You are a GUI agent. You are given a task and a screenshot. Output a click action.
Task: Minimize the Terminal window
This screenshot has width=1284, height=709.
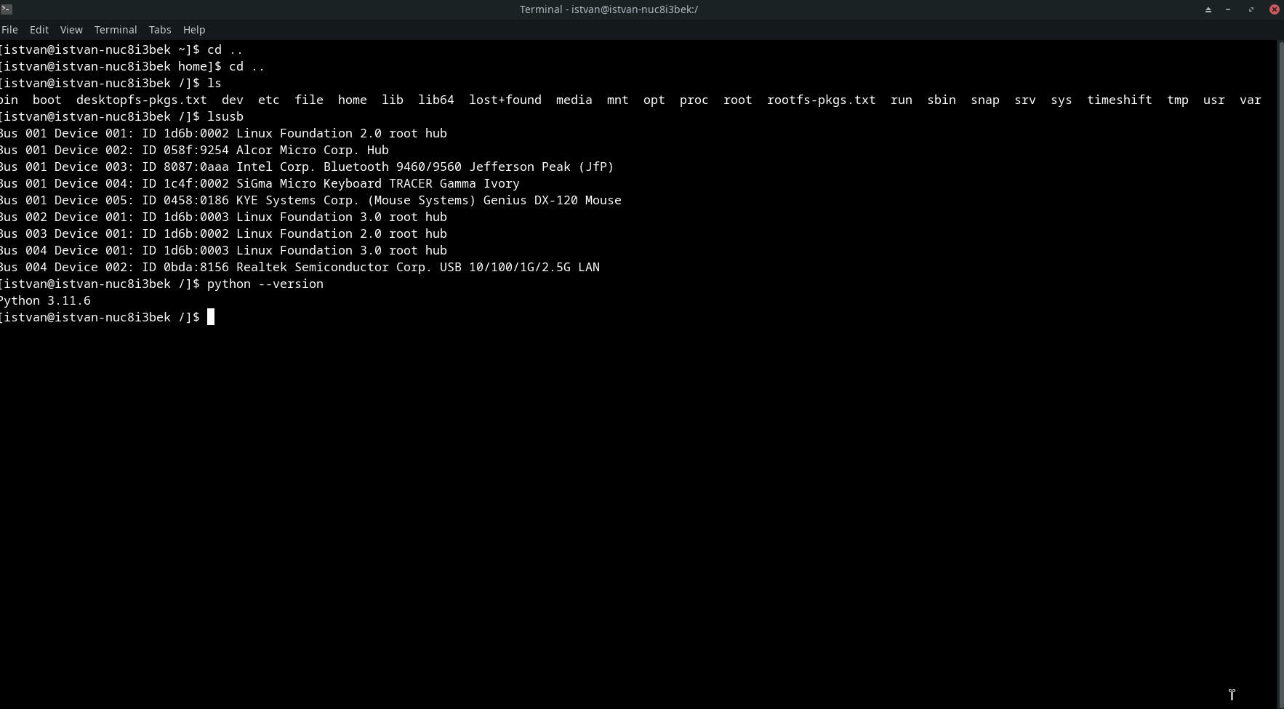coord(1228,9)
